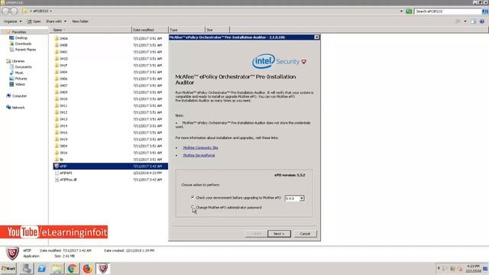
Task: Sort by the Name column header
Action: (90, 30)
